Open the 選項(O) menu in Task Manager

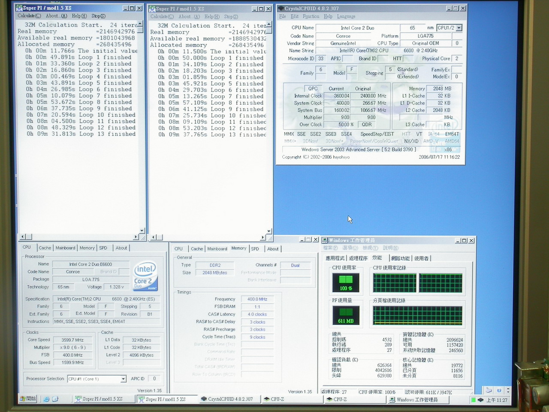coord(350,248)
